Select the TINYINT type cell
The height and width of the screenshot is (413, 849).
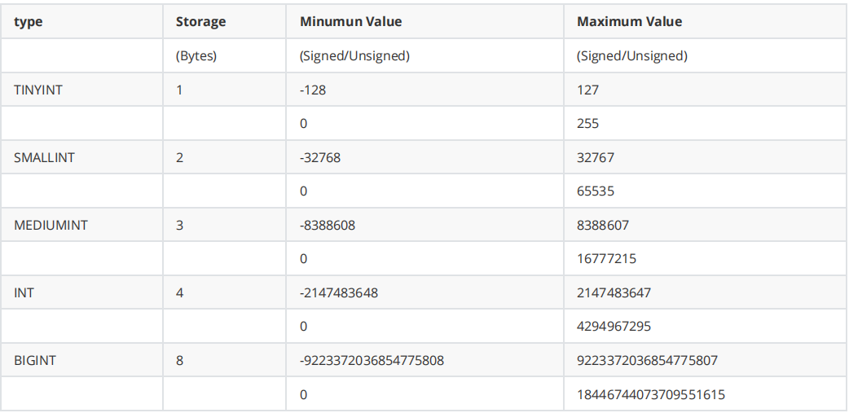pos(38,90)
